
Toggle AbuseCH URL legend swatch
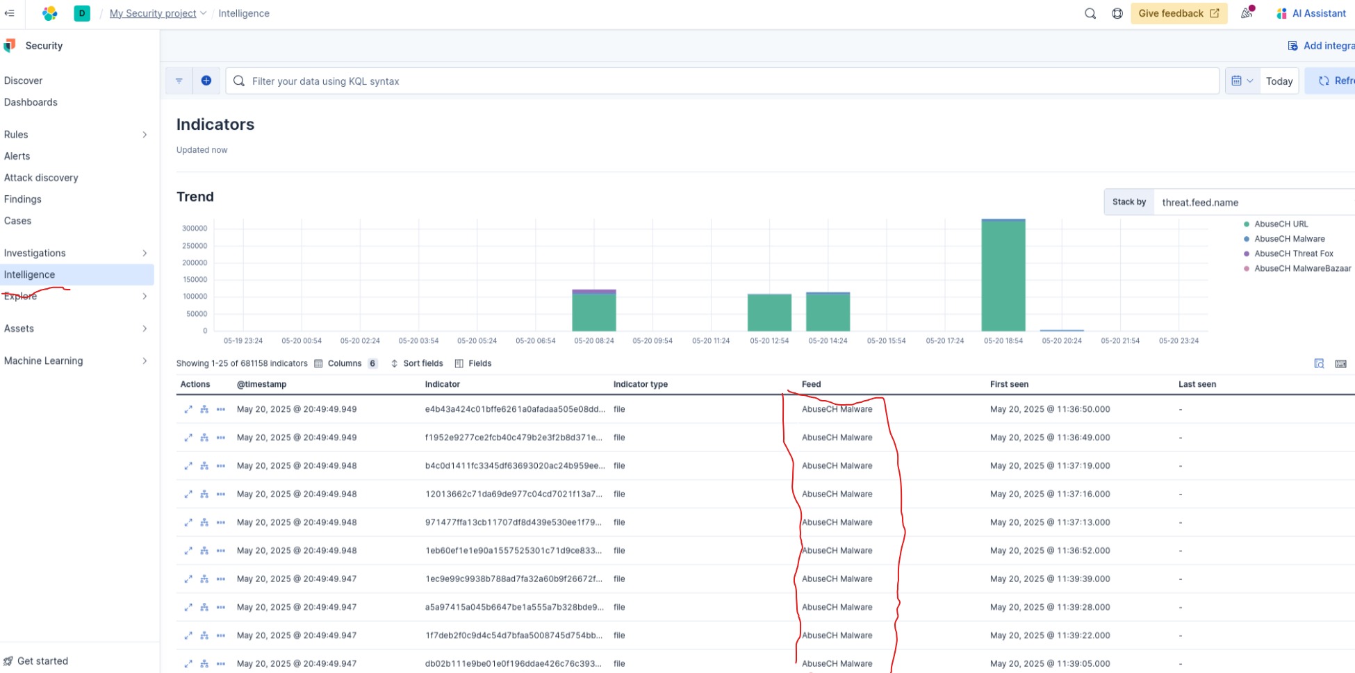pyautogui.click(x=1247, y=224)
